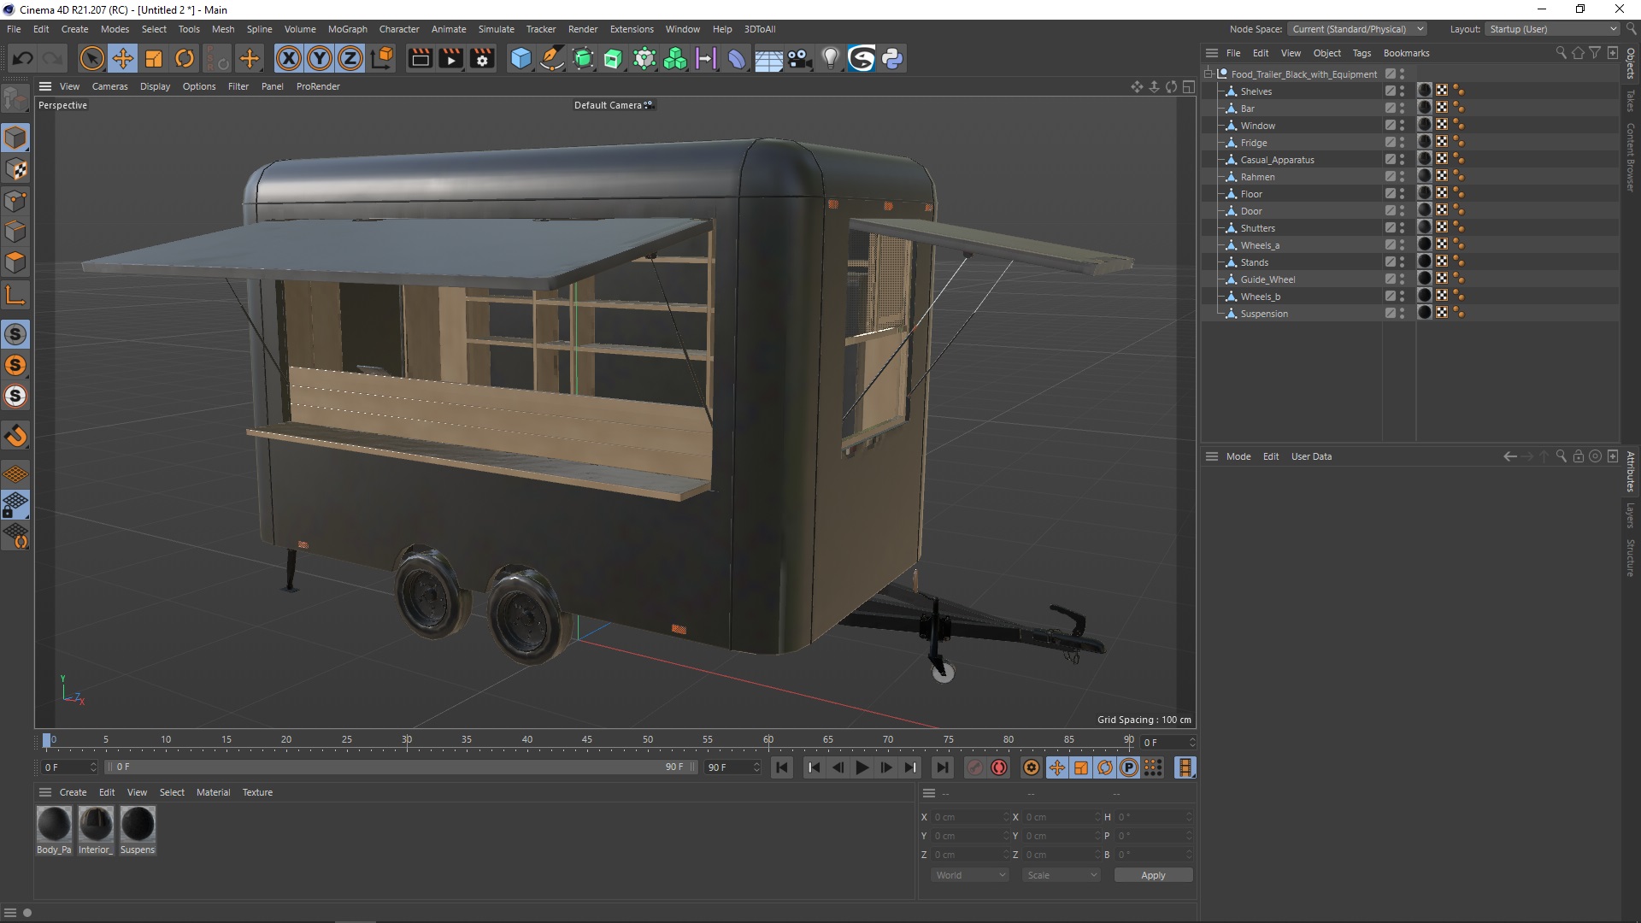Toggle visibility dots for Shelves
Image resolution: width=1641 pixels, height=923 pixels.
pyautogui.click(x=1403, y=91)
